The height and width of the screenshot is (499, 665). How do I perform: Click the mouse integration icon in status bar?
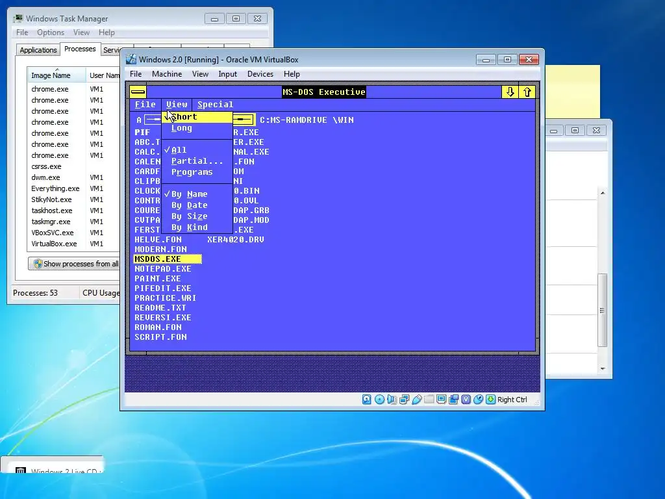click(478, 400)
